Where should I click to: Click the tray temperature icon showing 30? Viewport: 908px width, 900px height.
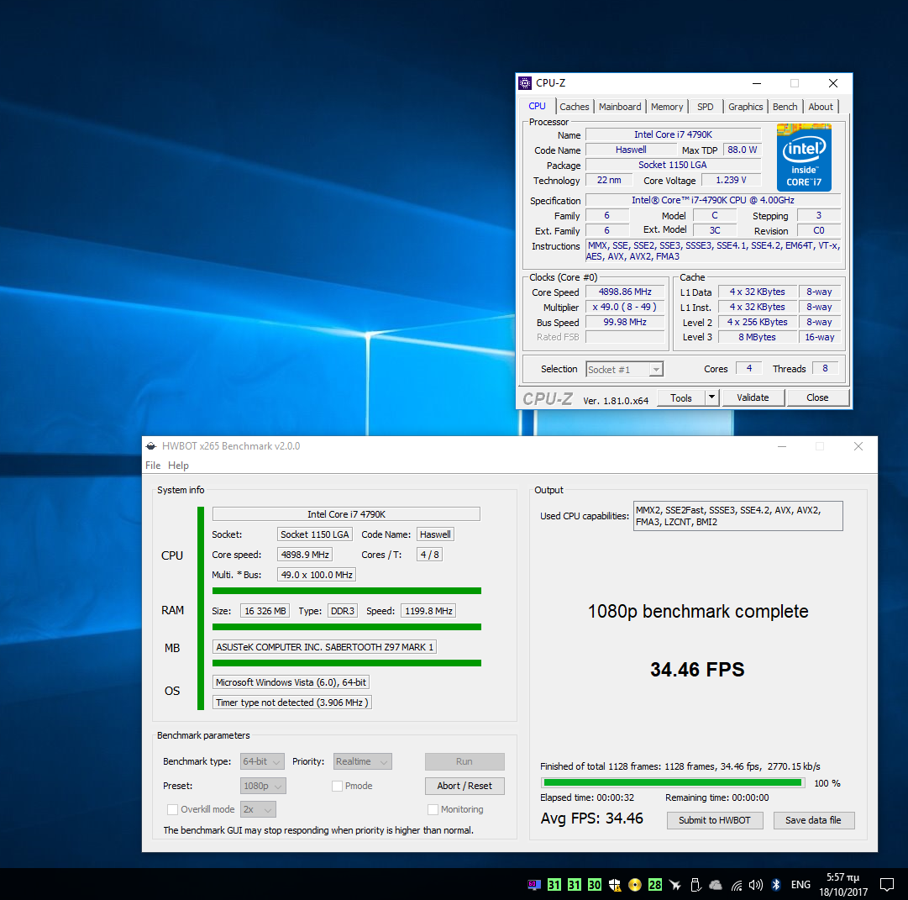pyautogui.click(x=595, y=884)
